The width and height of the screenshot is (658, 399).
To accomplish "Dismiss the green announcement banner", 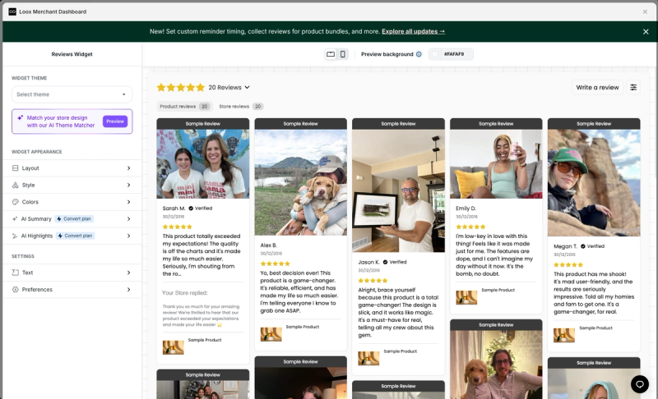I will 646,31.
